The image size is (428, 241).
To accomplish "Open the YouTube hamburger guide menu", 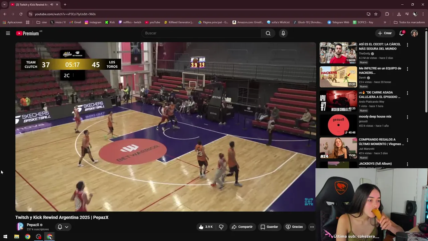I will click(x=8, y=33).
